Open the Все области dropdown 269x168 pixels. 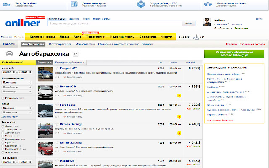(17, 87)
